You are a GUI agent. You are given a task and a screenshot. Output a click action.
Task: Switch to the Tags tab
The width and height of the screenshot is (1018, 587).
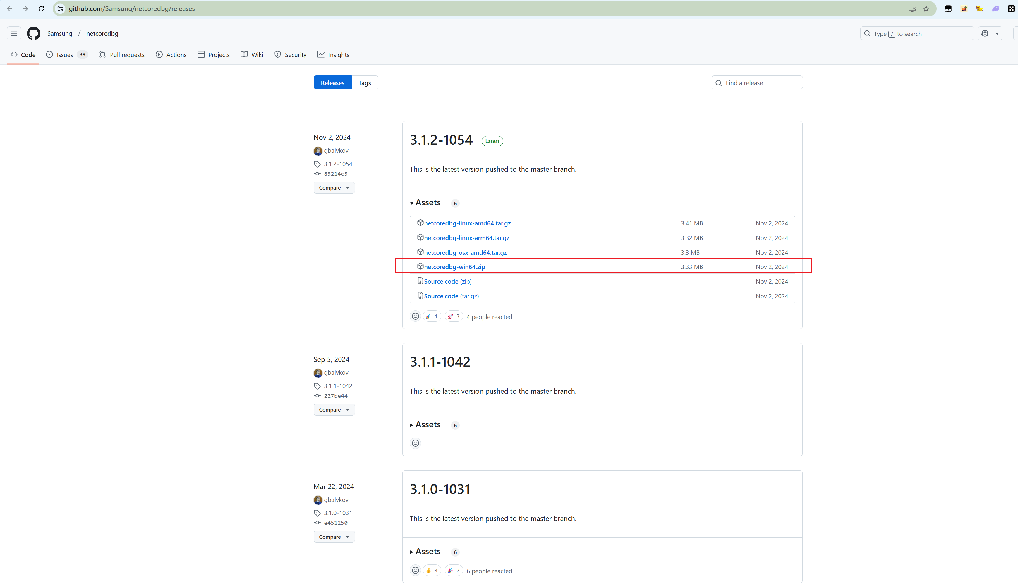(x=365, y=83)
